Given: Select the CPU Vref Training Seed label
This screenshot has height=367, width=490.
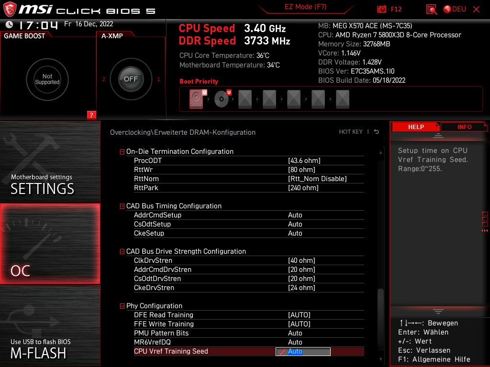Looking at the screenshot, I should [x=171, y=351].
